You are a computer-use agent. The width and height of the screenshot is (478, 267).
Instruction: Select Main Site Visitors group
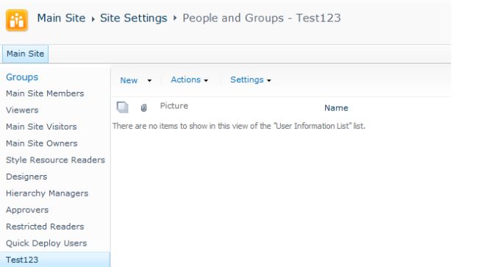tap(41, 127)
